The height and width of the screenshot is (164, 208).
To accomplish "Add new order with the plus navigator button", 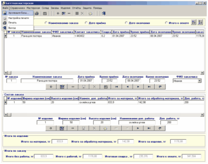I will coord(51,87).
